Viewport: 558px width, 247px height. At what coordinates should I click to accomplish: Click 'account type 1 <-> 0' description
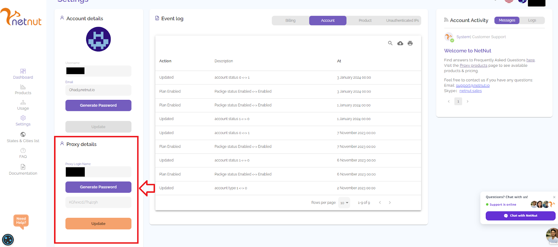click(x=231, y=188)
